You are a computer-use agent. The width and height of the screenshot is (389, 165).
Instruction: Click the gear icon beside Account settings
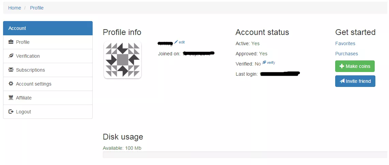point(11,84)
